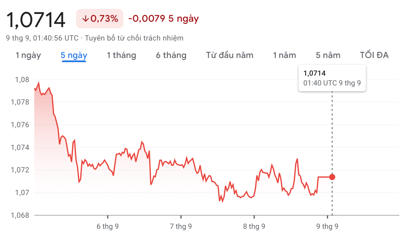Image resolution: width=410 pixels, height=242 pixels.
Task: Click the "1,08" price axis label
Action: pos(22,80)
